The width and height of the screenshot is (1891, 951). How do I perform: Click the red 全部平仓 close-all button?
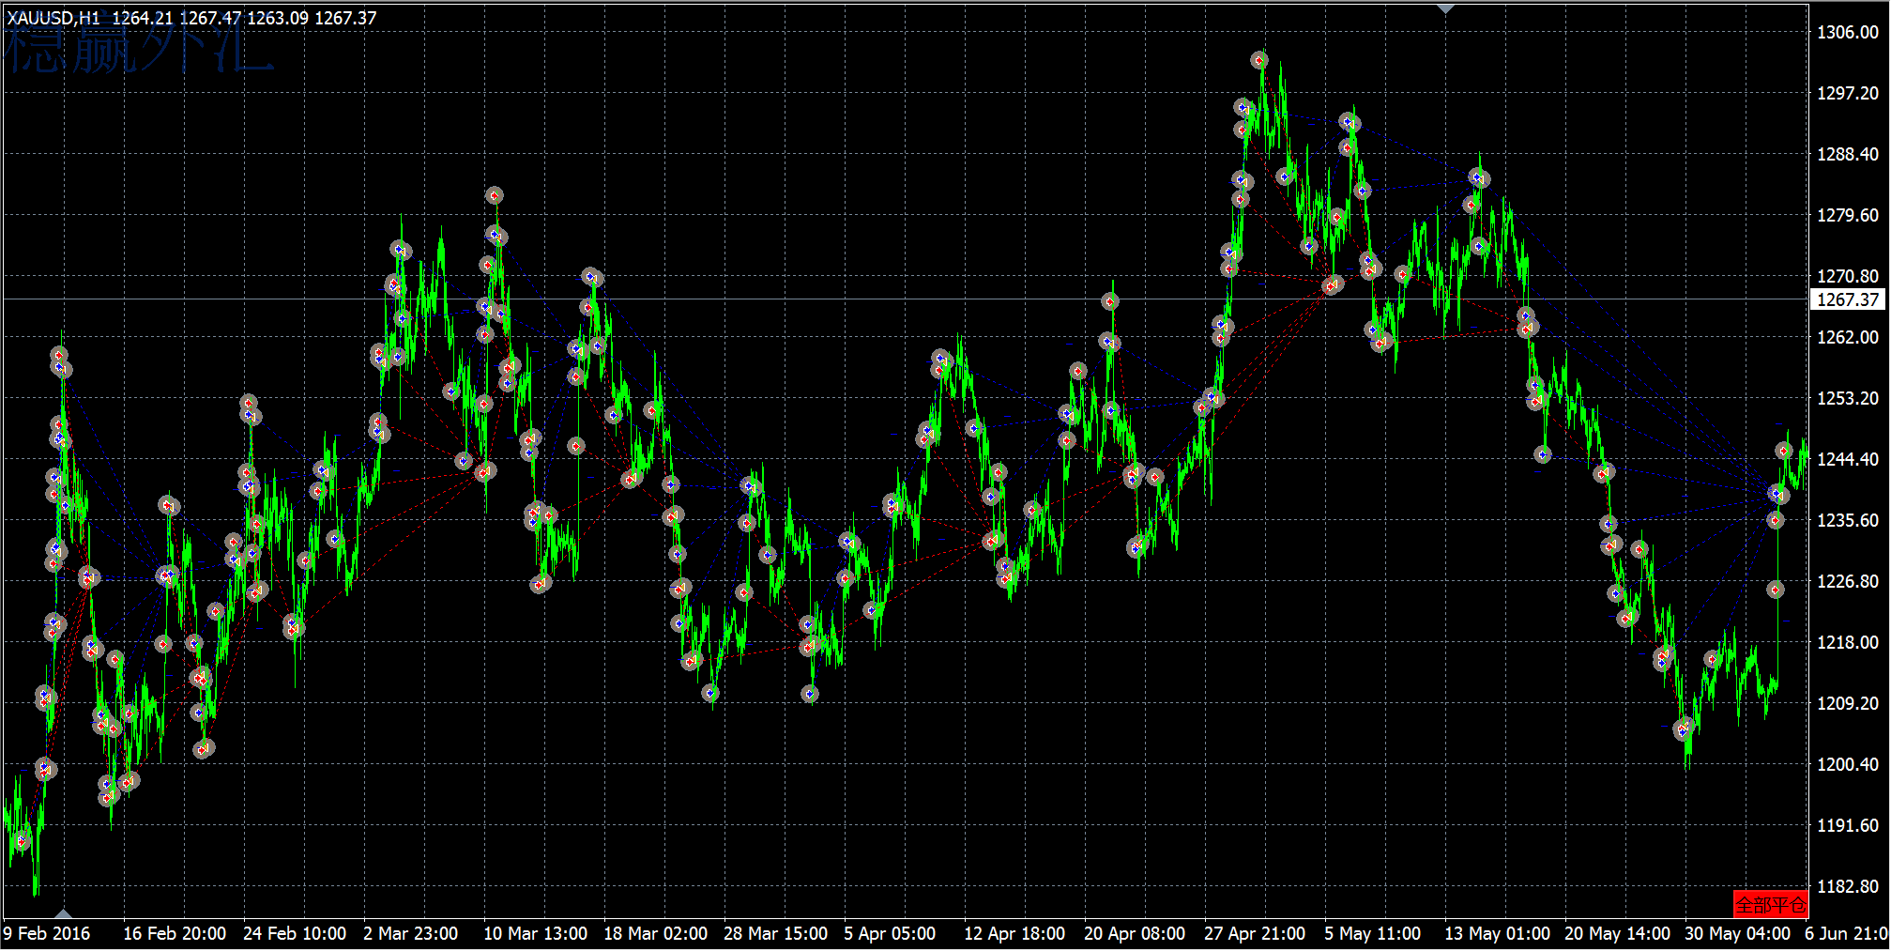1770,904
